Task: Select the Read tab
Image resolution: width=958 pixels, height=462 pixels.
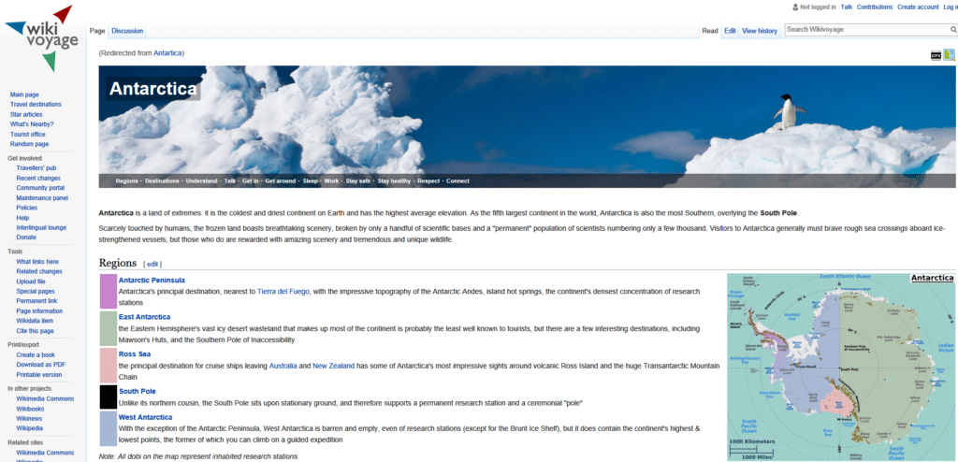Action: (x=709, y=31)
